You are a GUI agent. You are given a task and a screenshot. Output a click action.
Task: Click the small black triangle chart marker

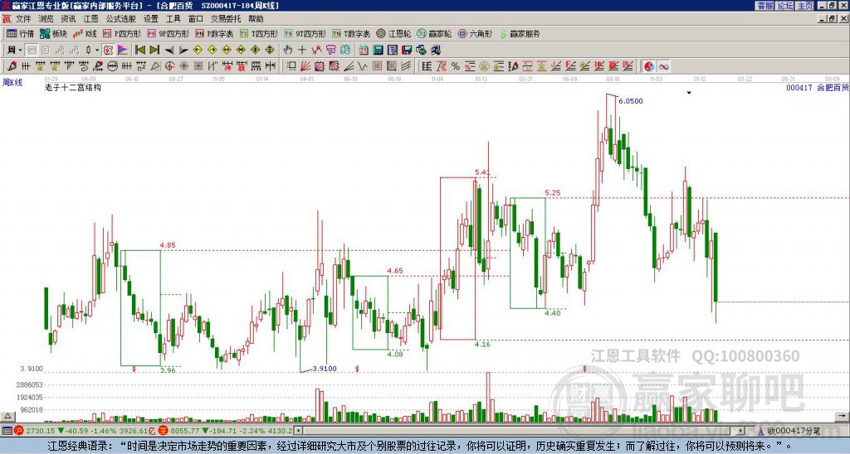click(689, 93)
